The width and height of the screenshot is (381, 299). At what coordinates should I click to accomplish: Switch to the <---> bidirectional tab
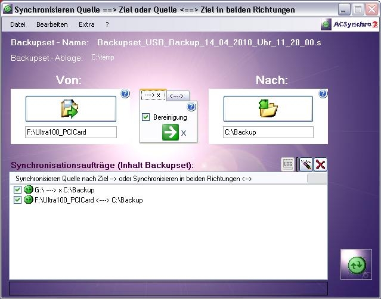178,95
